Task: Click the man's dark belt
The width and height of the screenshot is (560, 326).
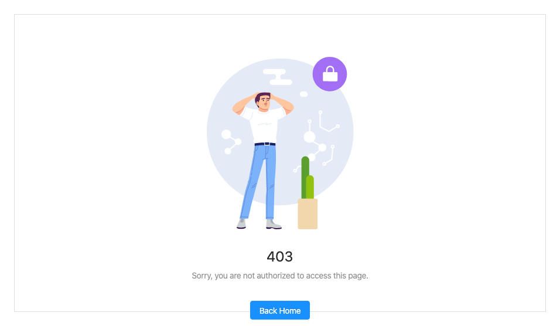Action: (x=265, y=144)
